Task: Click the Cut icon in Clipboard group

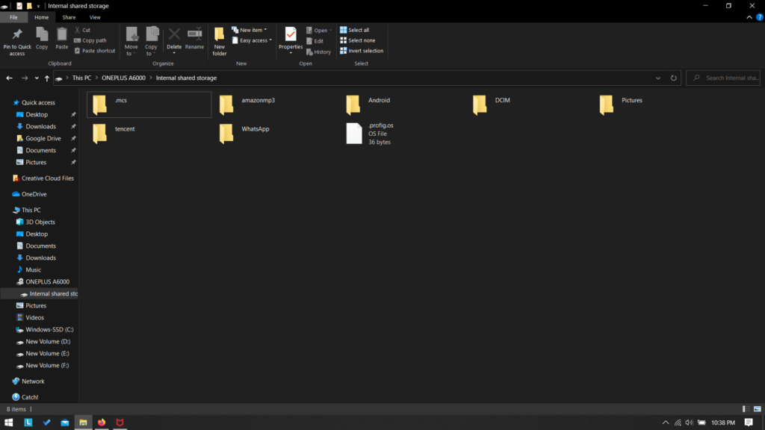Action: pyautogui.click(x=84, y=30)
